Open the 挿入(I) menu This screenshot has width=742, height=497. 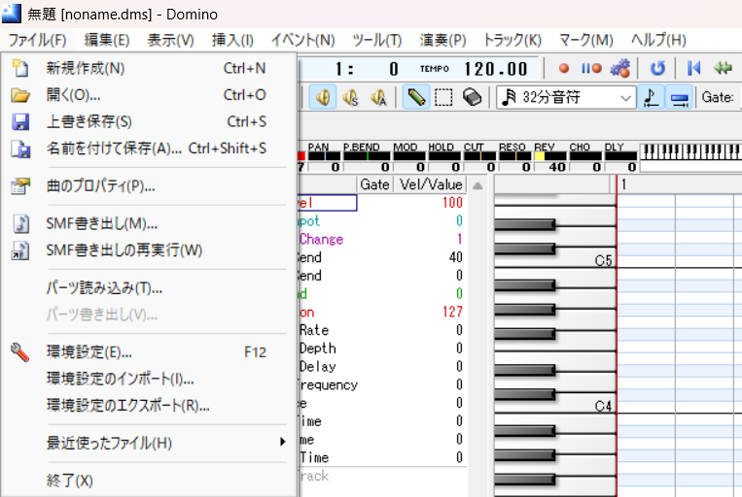click(x=232, y=40)
